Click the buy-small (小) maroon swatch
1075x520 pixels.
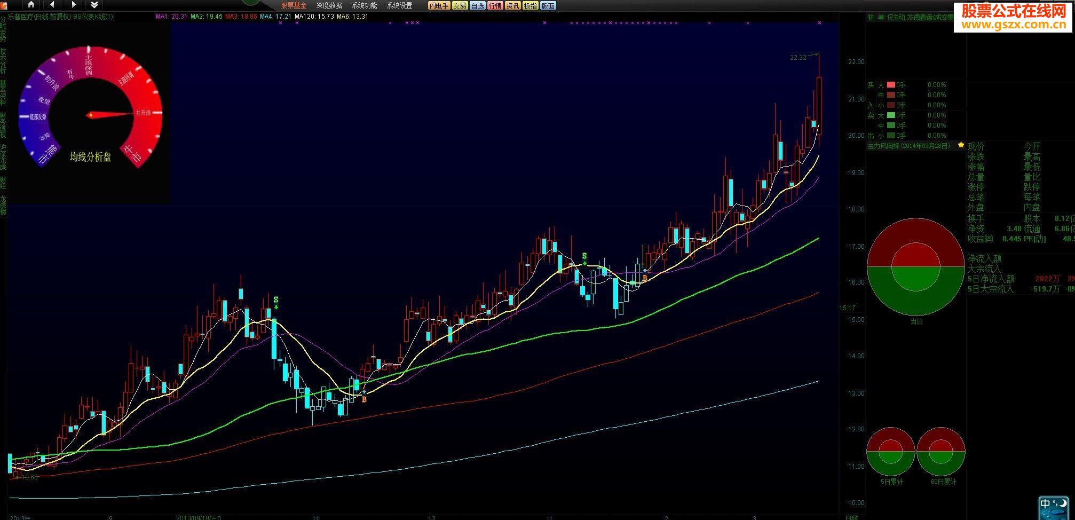(891, 105)
